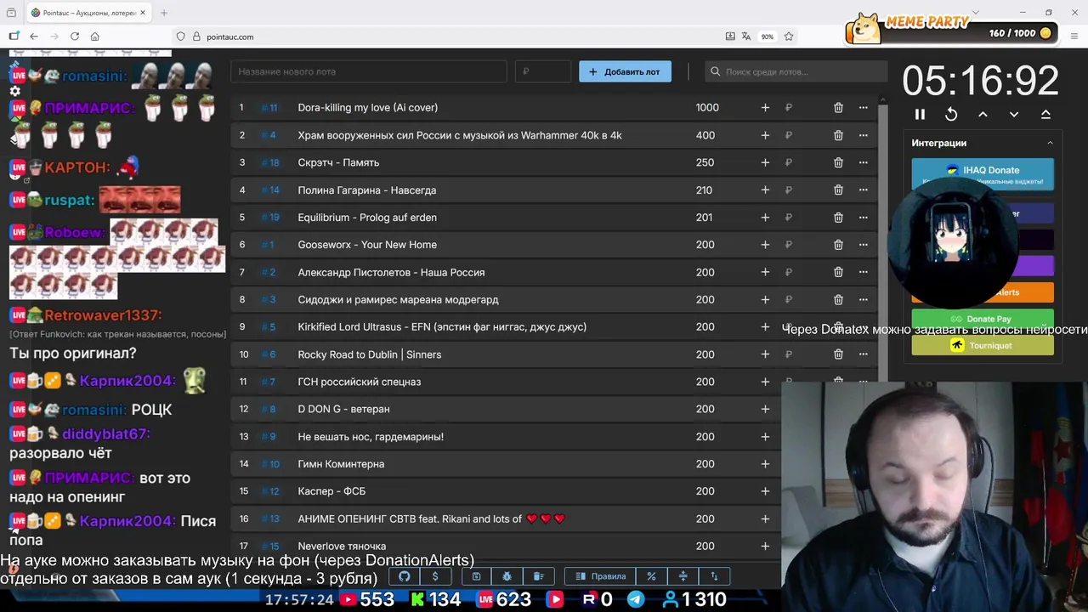Select the D DON G - ветеран lot name
This screenshot has width=1088, height=612.
(x=343, y=409)
